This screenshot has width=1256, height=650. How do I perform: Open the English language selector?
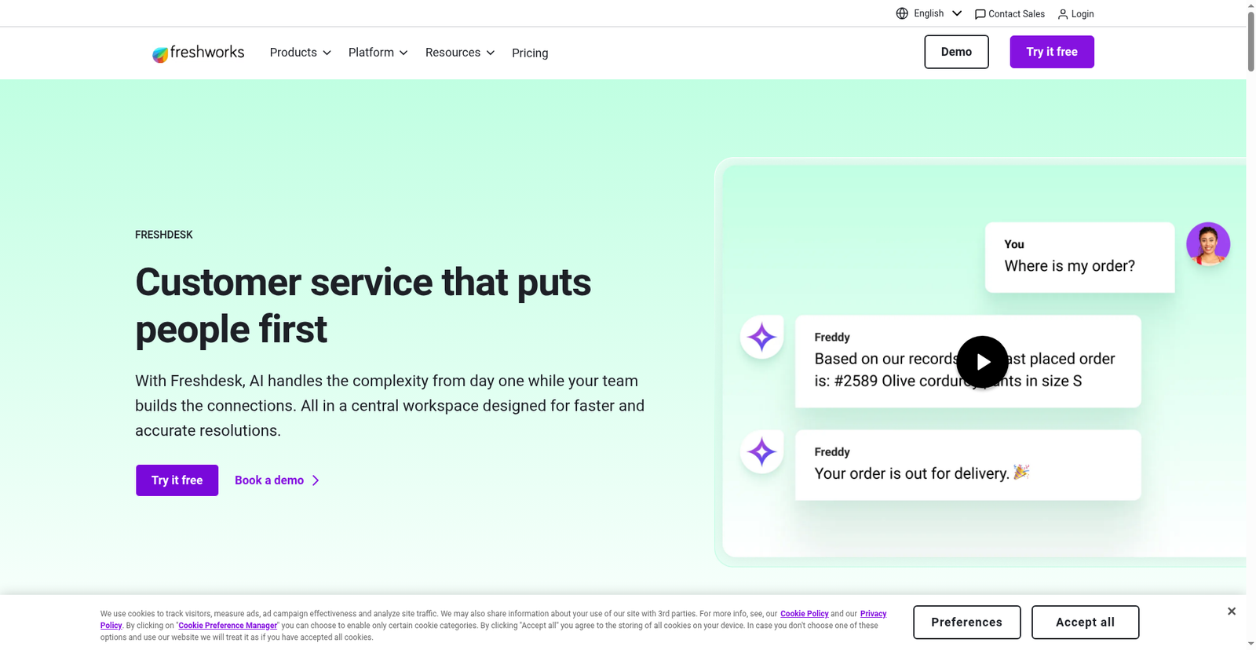point(937,13)
